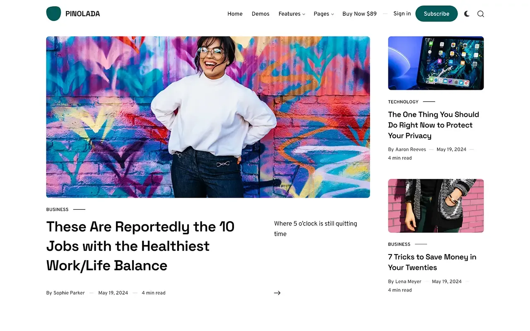Expand the Features dropdown menu
Image resolution: width=530 pixels, height=331 pixels.
point(291,14)
